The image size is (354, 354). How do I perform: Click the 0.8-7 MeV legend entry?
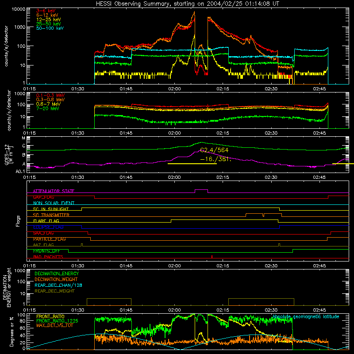48,104
